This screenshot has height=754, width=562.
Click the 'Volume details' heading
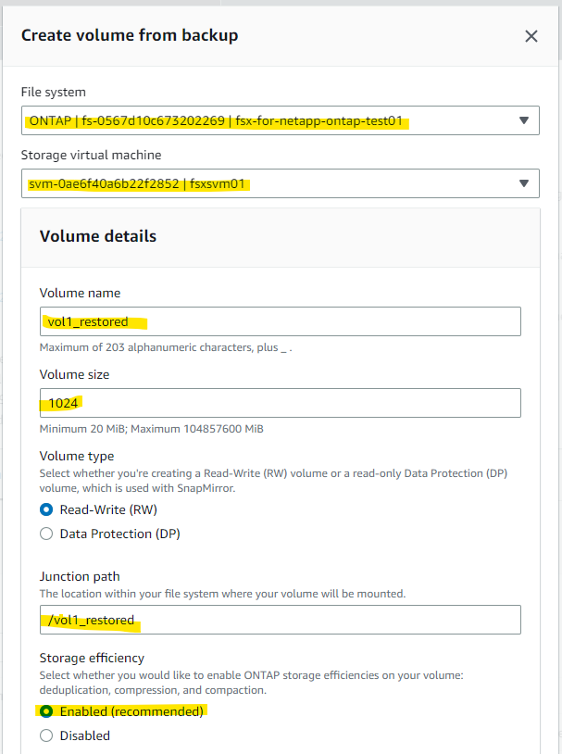coord(98,236)
